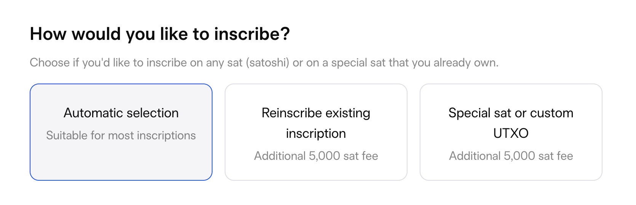Click the word 'inscribe?' in the heading
The height and width of the screenshot is (205, 636).
[x=252, y=34]
